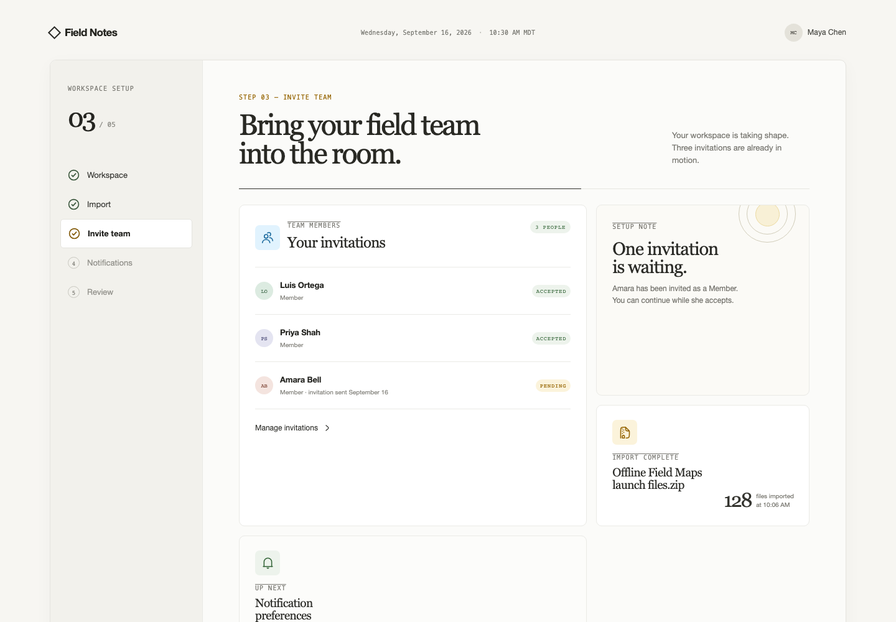
Task: Click the date Wednesday, September 16, 2026
Action: 416,32
